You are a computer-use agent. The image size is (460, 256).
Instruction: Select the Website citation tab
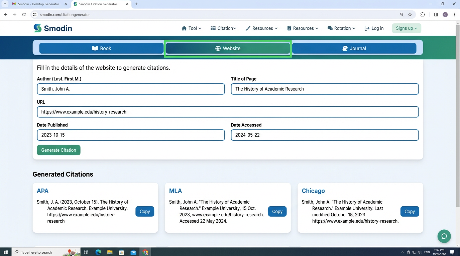pos(228,48)
